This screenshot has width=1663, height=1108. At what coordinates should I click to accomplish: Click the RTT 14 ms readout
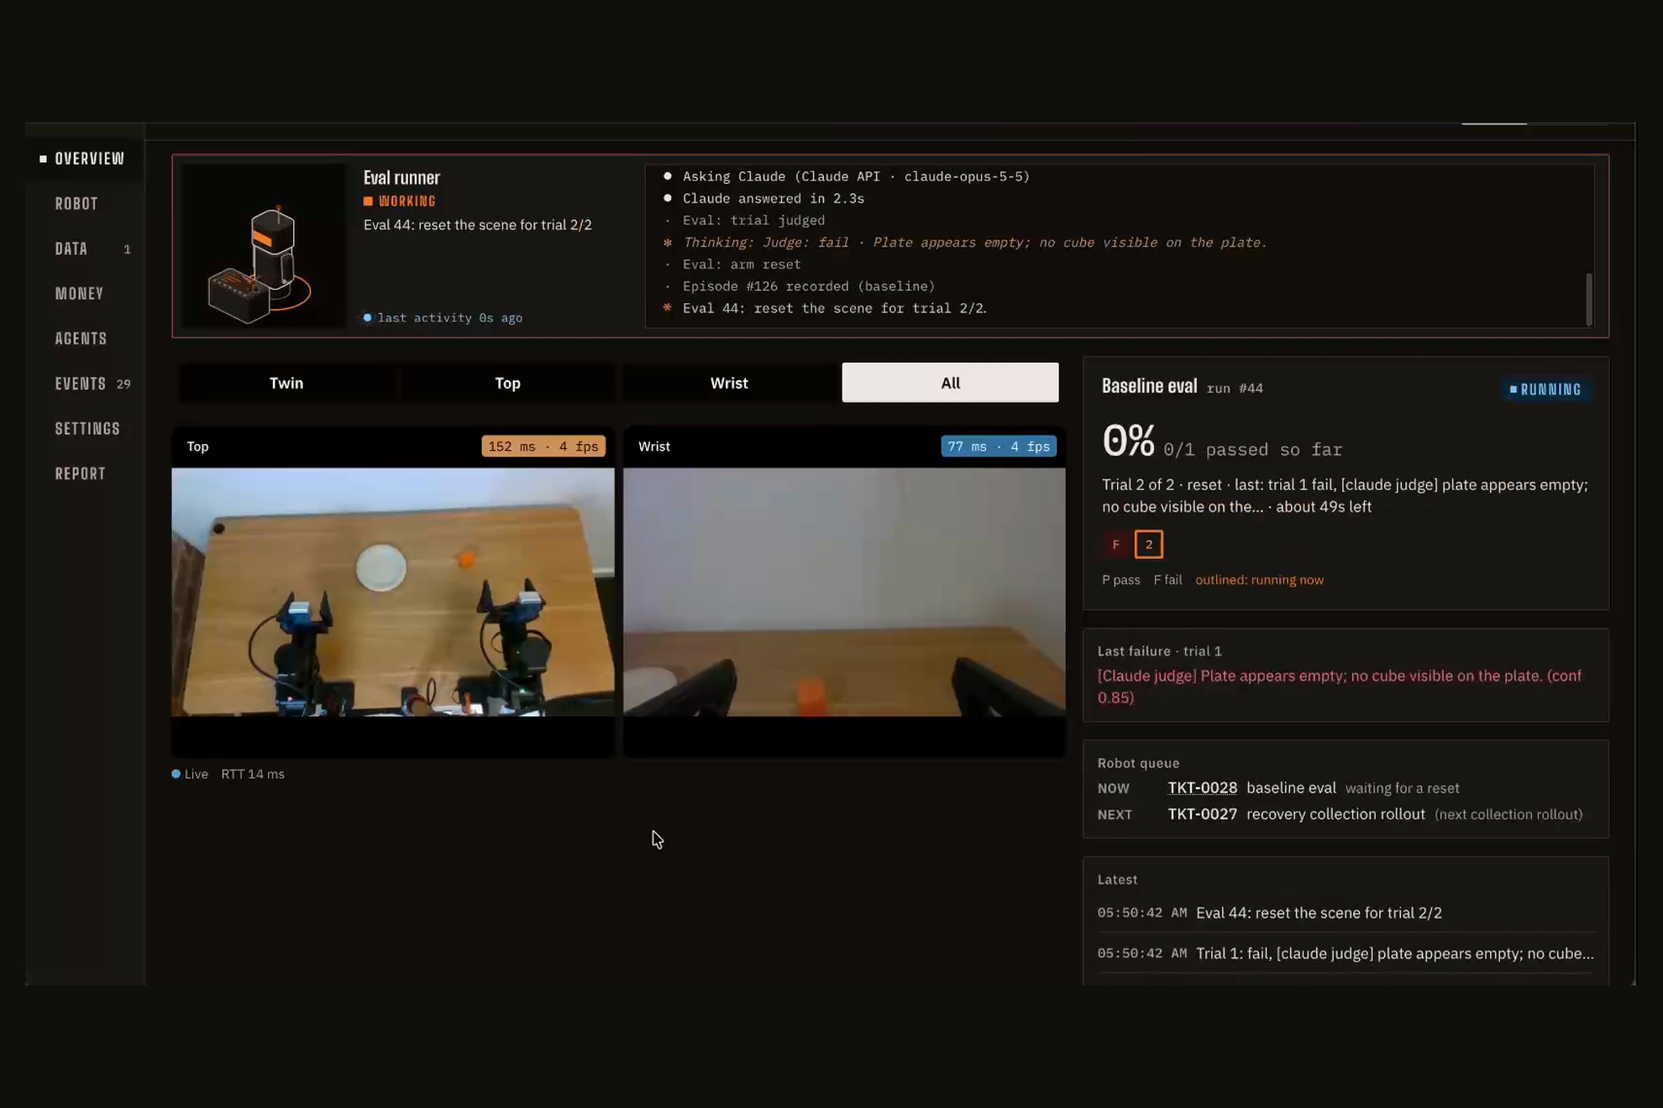[253, 774]
